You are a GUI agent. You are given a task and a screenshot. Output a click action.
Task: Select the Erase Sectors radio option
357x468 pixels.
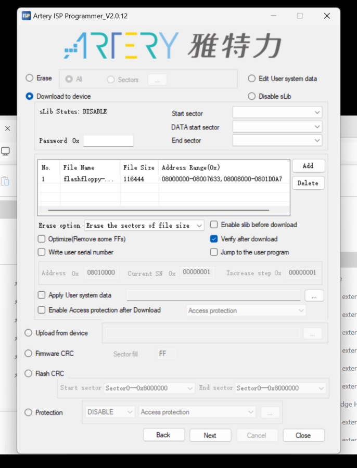[x=111, y=80]
